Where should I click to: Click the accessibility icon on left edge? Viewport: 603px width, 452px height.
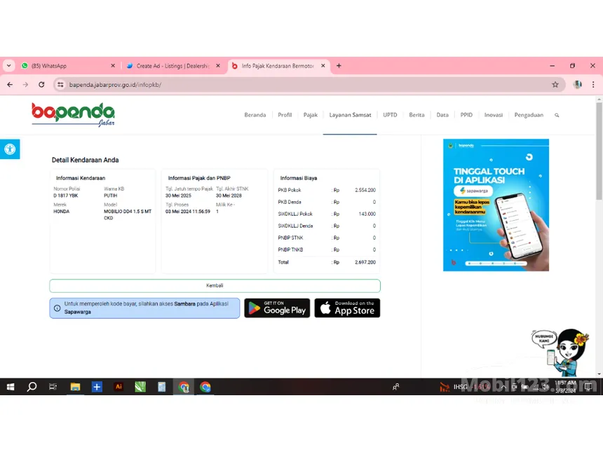pyautogui.click(x=10, y=149)
